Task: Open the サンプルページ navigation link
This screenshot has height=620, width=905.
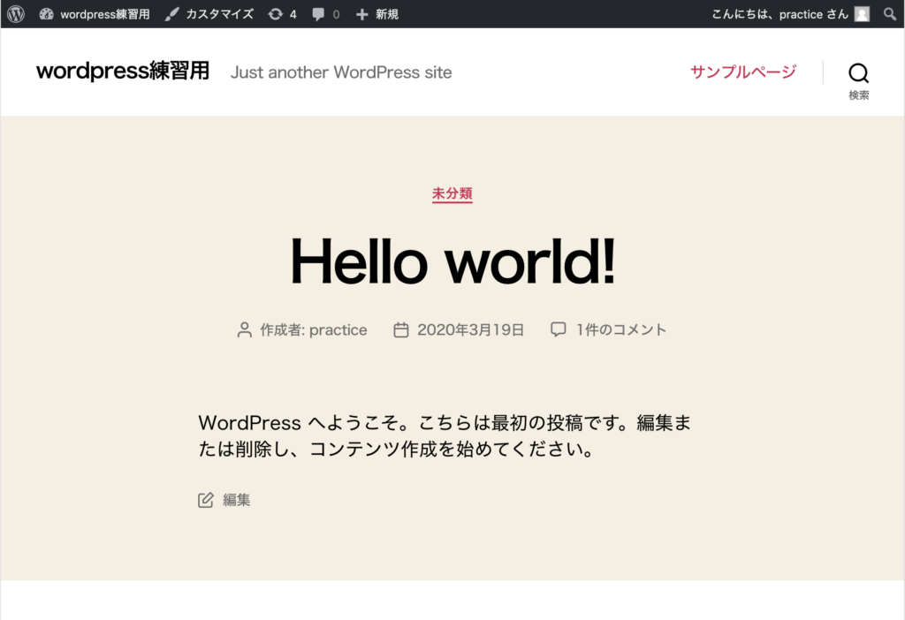Action: (743, 72)
